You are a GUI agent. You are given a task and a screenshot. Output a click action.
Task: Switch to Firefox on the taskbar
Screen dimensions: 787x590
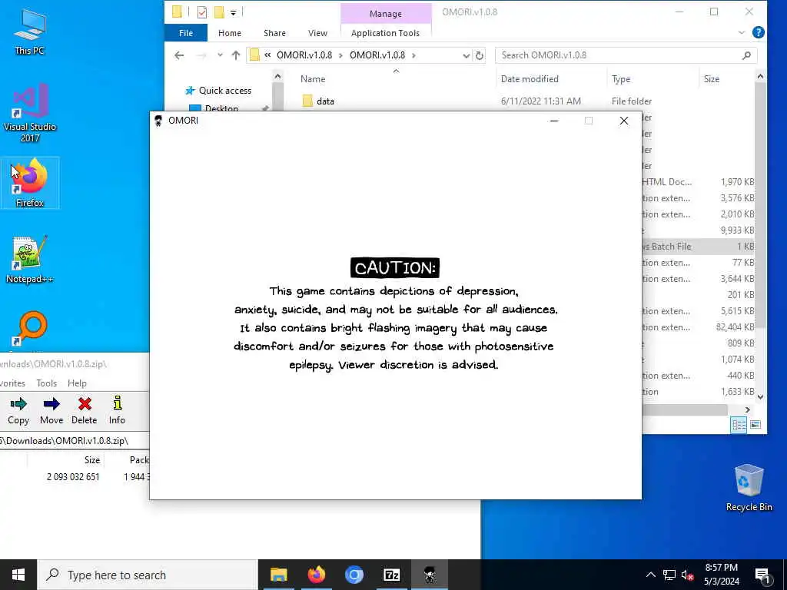316,575
